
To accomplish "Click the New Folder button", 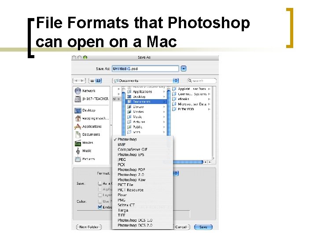I will (89, 227).
